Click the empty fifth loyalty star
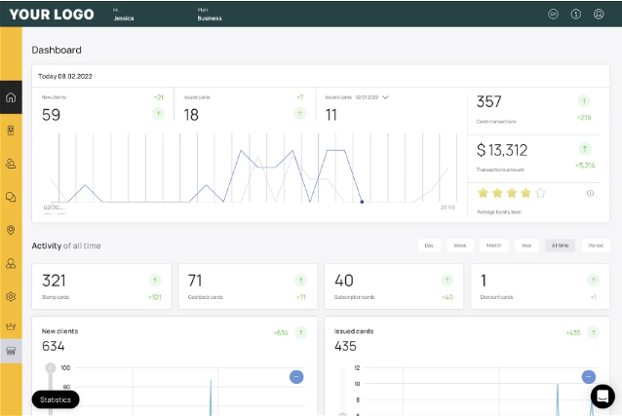The width and height of the screenshot is (622, 416). 540,193
